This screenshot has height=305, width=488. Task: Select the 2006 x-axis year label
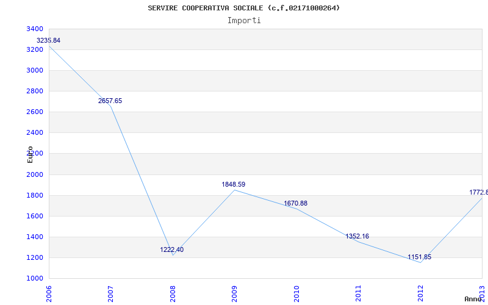49,293
